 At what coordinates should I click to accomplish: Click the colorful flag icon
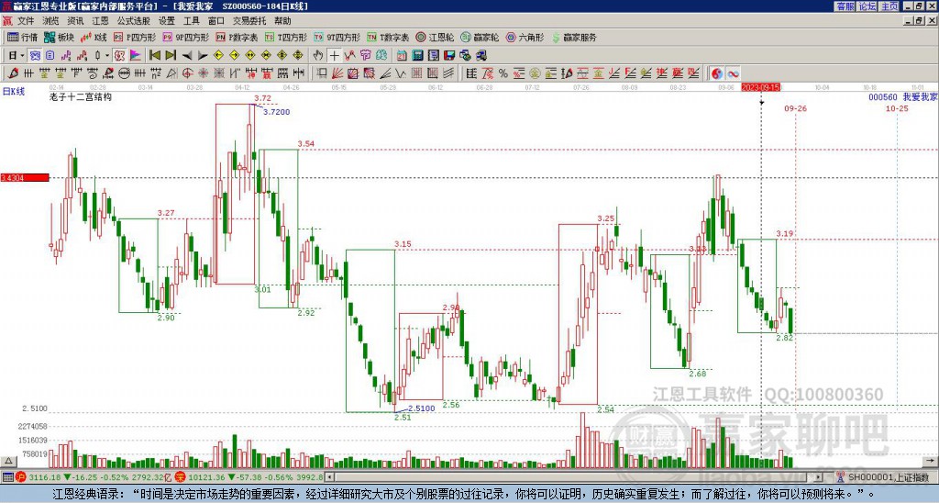pyautogui.click(x=136, y=56)
